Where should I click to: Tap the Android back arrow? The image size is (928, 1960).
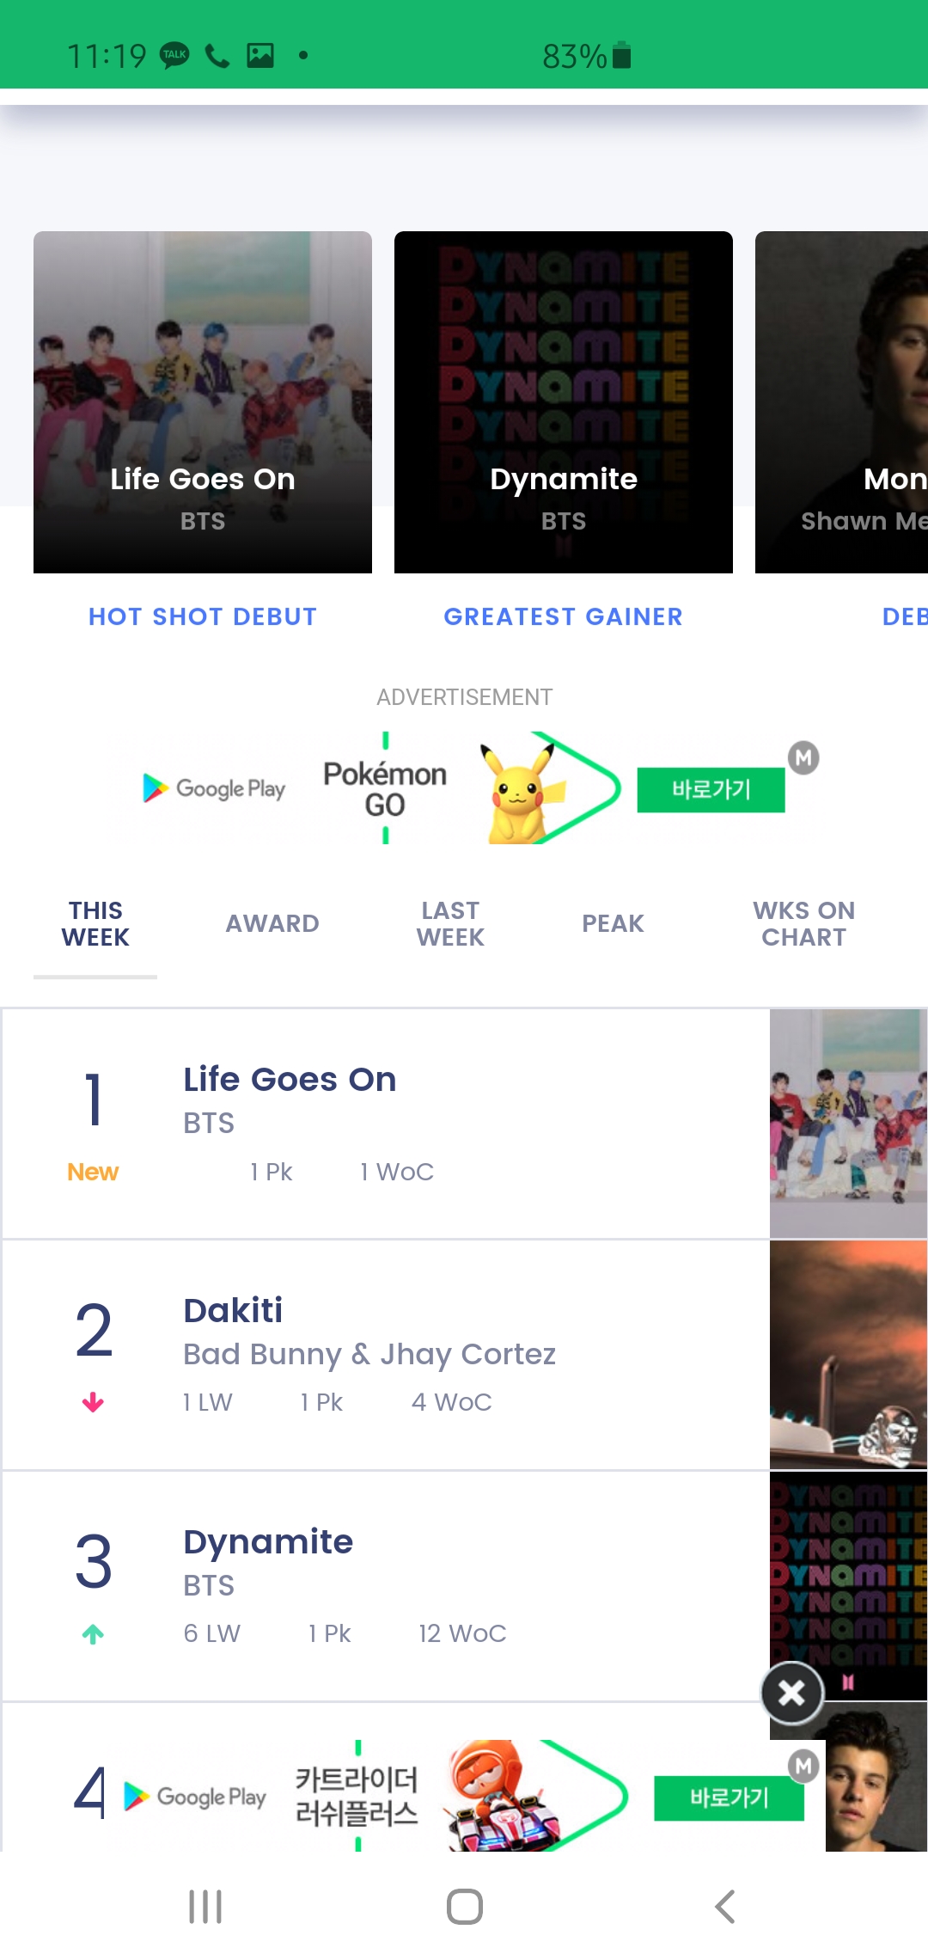click(724, 1907)
